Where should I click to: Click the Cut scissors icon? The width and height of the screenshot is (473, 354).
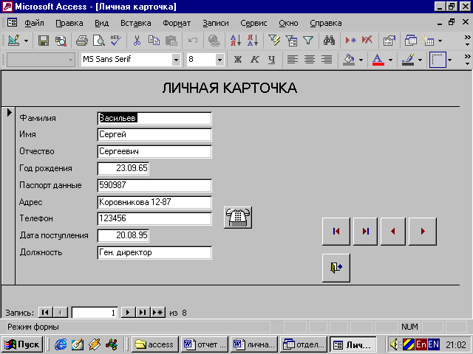(137, 41)
